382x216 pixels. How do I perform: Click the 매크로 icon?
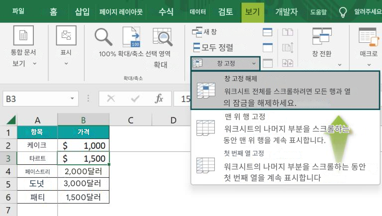click(x=369, y=37)
